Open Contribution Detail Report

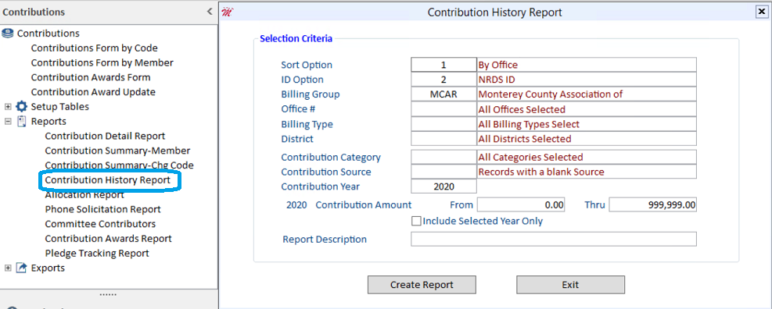tap(105, 136)
